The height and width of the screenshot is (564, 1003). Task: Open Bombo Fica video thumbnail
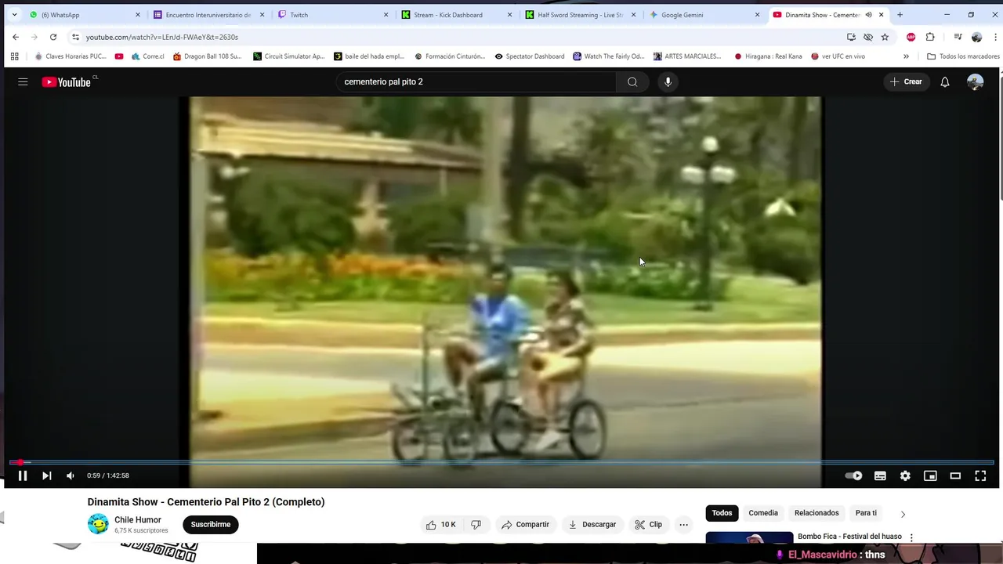point(749,537)
